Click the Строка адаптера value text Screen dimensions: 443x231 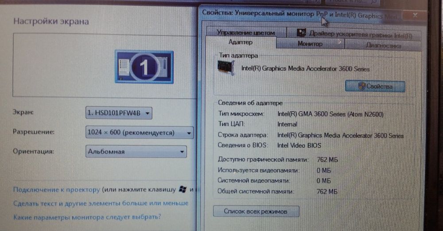(340, 135)
